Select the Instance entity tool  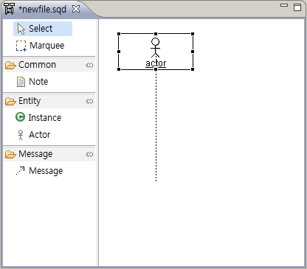pos(38,117)
